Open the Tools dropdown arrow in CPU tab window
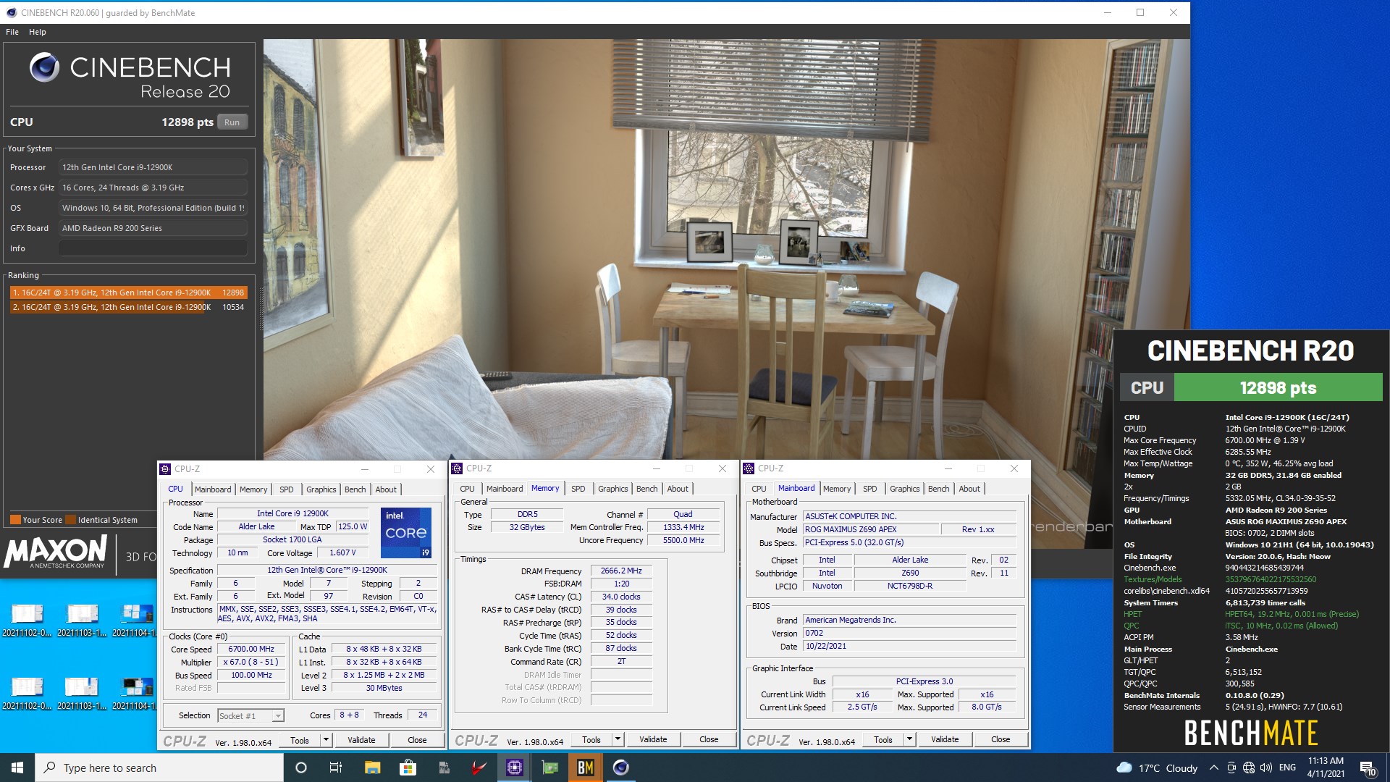1390x782 pixels. click(327, 740)
